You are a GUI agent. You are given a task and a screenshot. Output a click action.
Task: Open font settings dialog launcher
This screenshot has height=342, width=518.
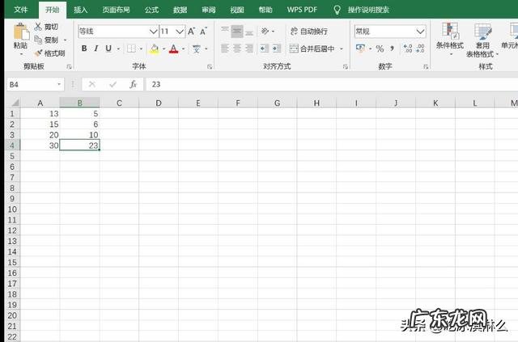click(x=210, y=66)
